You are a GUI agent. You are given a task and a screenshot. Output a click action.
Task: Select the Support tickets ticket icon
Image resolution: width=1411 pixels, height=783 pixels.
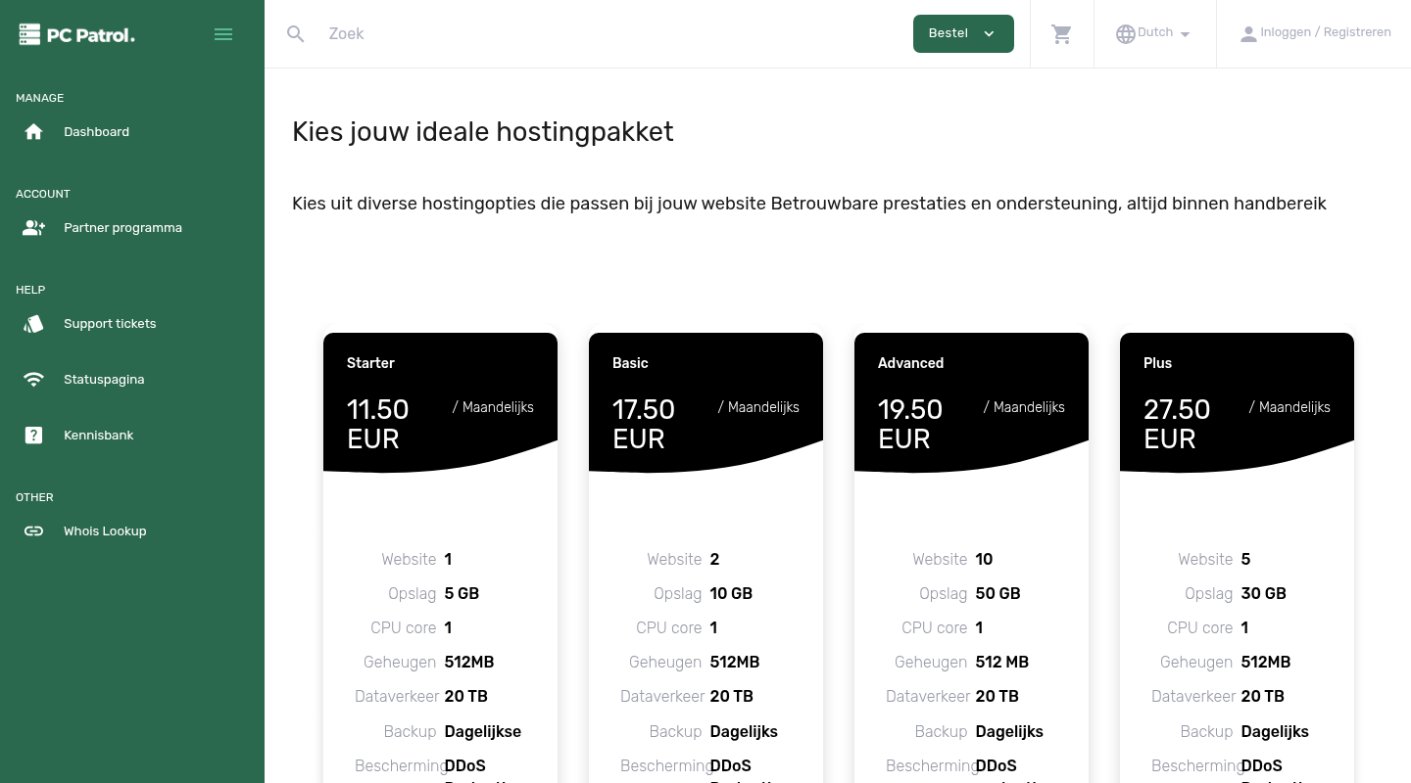pos(33,323)
